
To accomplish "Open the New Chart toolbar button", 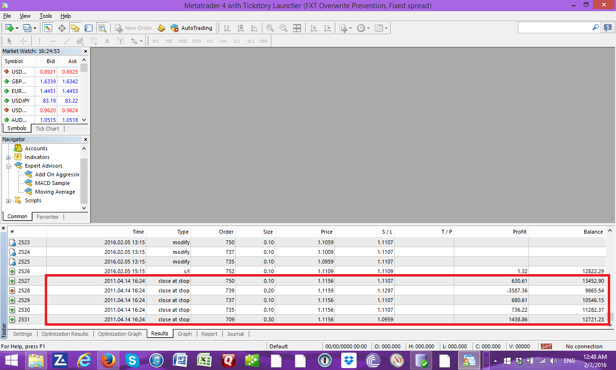I will [x=9, y=28].
